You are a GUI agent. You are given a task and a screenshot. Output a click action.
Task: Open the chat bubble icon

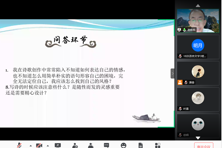tap(107, 145)
